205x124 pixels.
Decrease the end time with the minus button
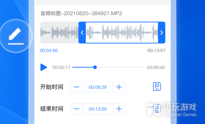click(x=77, y=109)
